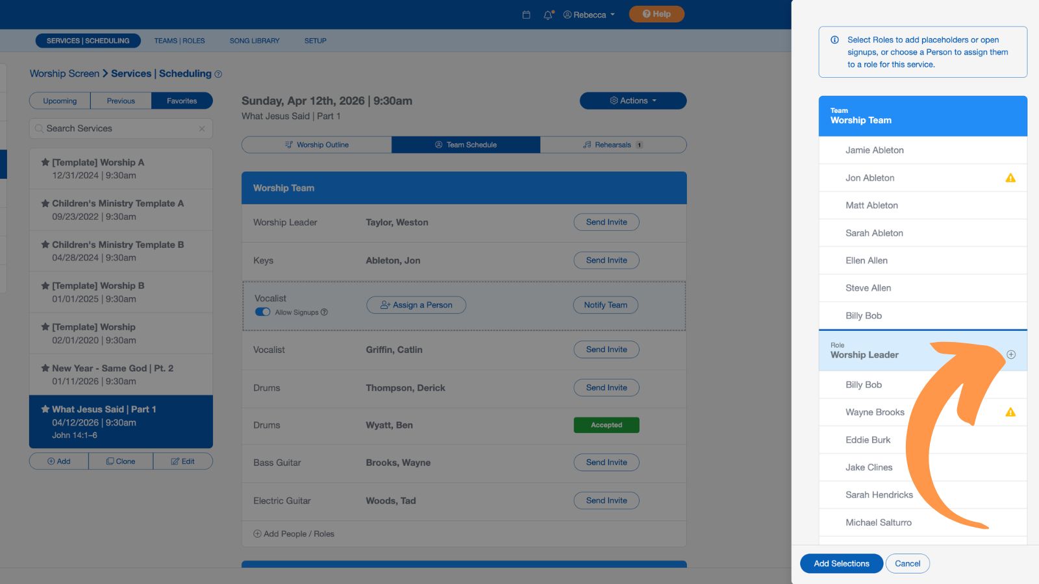Click Add Selections
This screenshot has width=1039, height=584.
[x=841, y=563]
